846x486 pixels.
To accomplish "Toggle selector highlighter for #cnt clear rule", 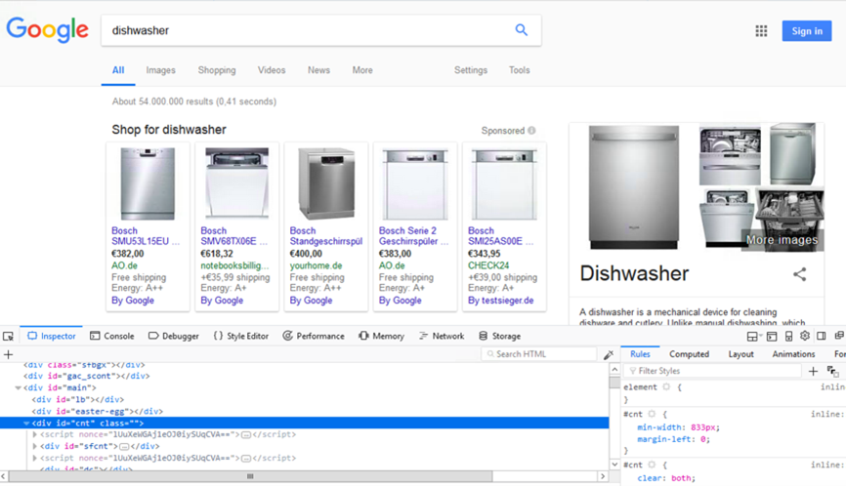I will click(652, 465).
